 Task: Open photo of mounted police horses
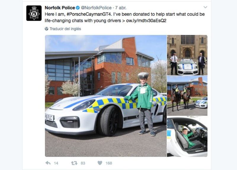tap(187, 96)
